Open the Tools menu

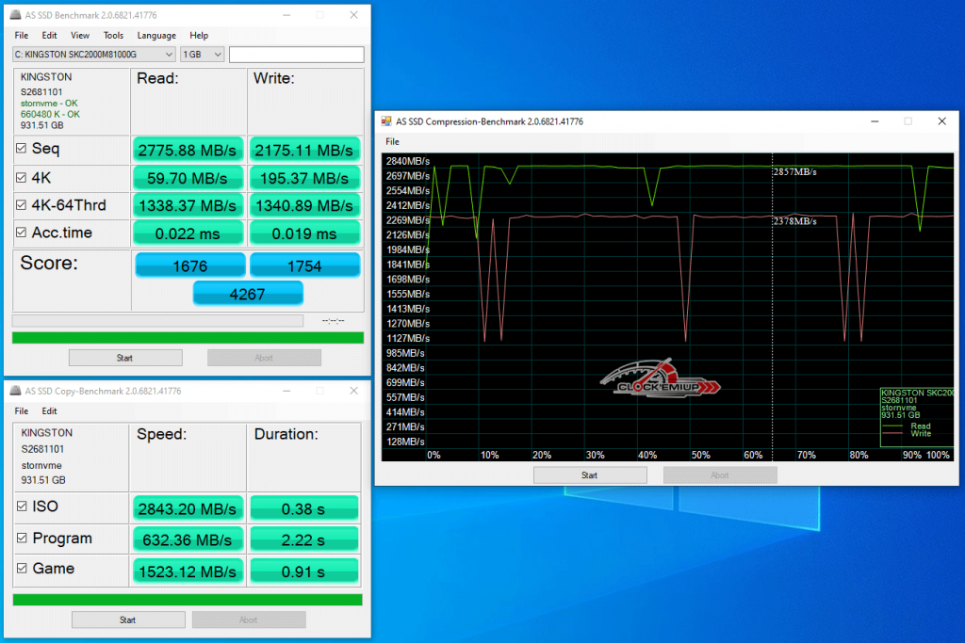click(x=113, y=36)
